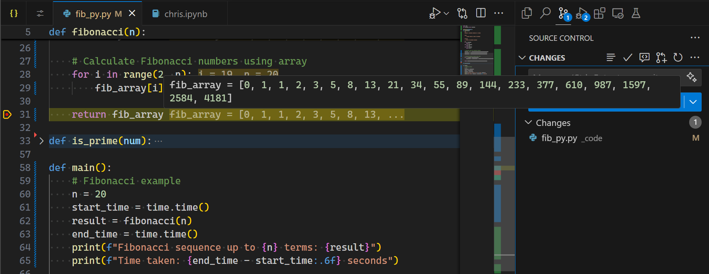This screenshot has height=274, width=709.
Task: Click the commit checkmark icon
Action: pyautogui.click(x=627, y=58)
